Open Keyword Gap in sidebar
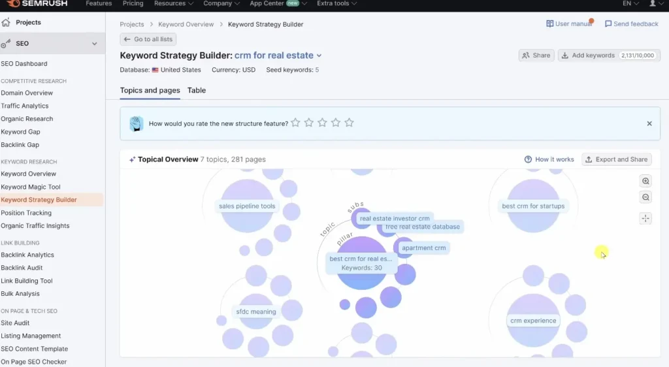669x367 pixels. 20,132
